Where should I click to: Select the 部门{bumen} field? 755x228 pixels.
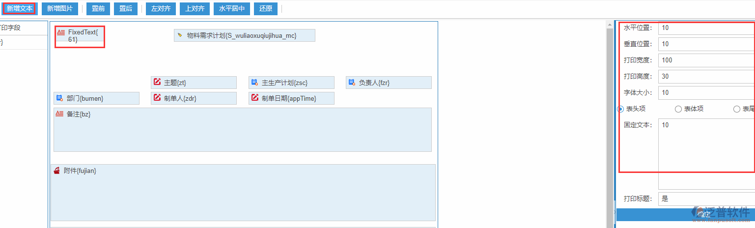[x=96, y=98]
